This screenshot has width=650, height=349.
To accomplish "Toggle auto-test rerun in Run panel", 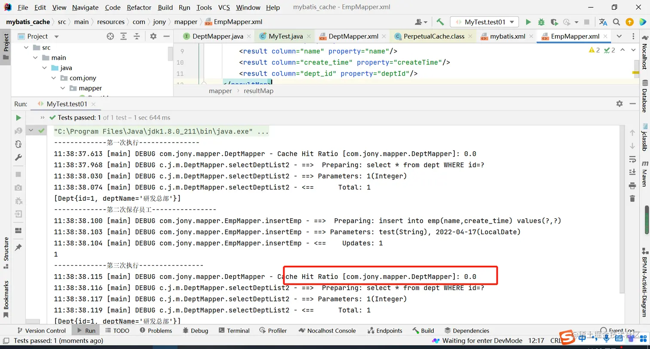I will click(x=18, y=144).
